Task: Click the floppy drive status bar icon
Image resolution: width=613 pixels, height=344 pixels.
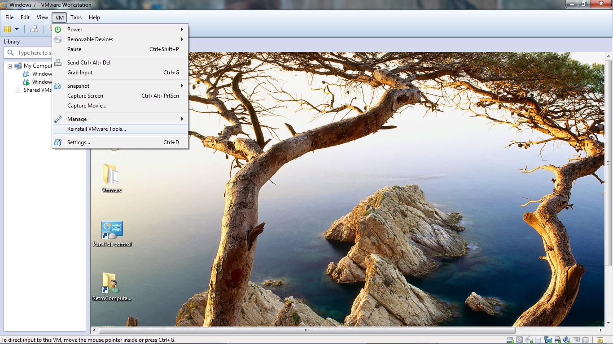Action: click(x=538, y=340)
